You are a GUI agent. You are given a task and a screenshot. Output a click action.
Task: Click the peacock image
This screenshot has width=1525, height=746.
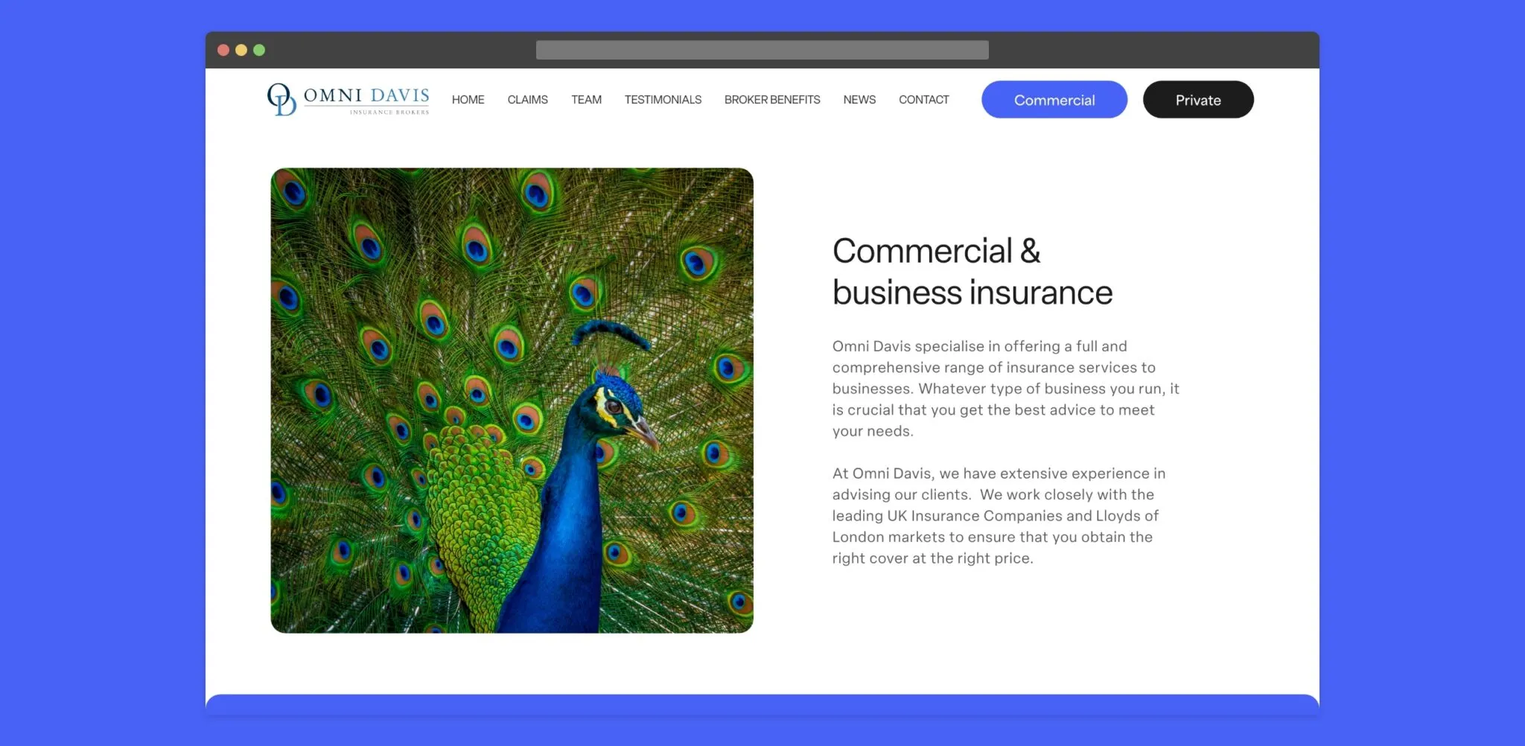pyautogui.click(x=512, y=401)
